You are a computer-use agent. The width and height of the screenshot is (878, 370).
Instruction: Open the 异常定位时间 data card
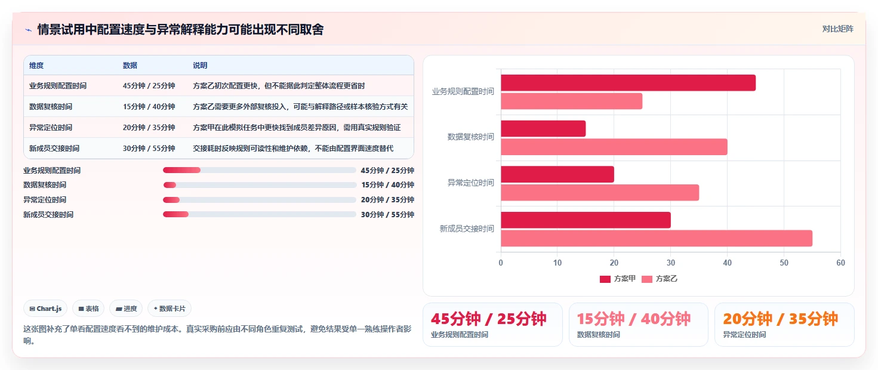(784, 325)
